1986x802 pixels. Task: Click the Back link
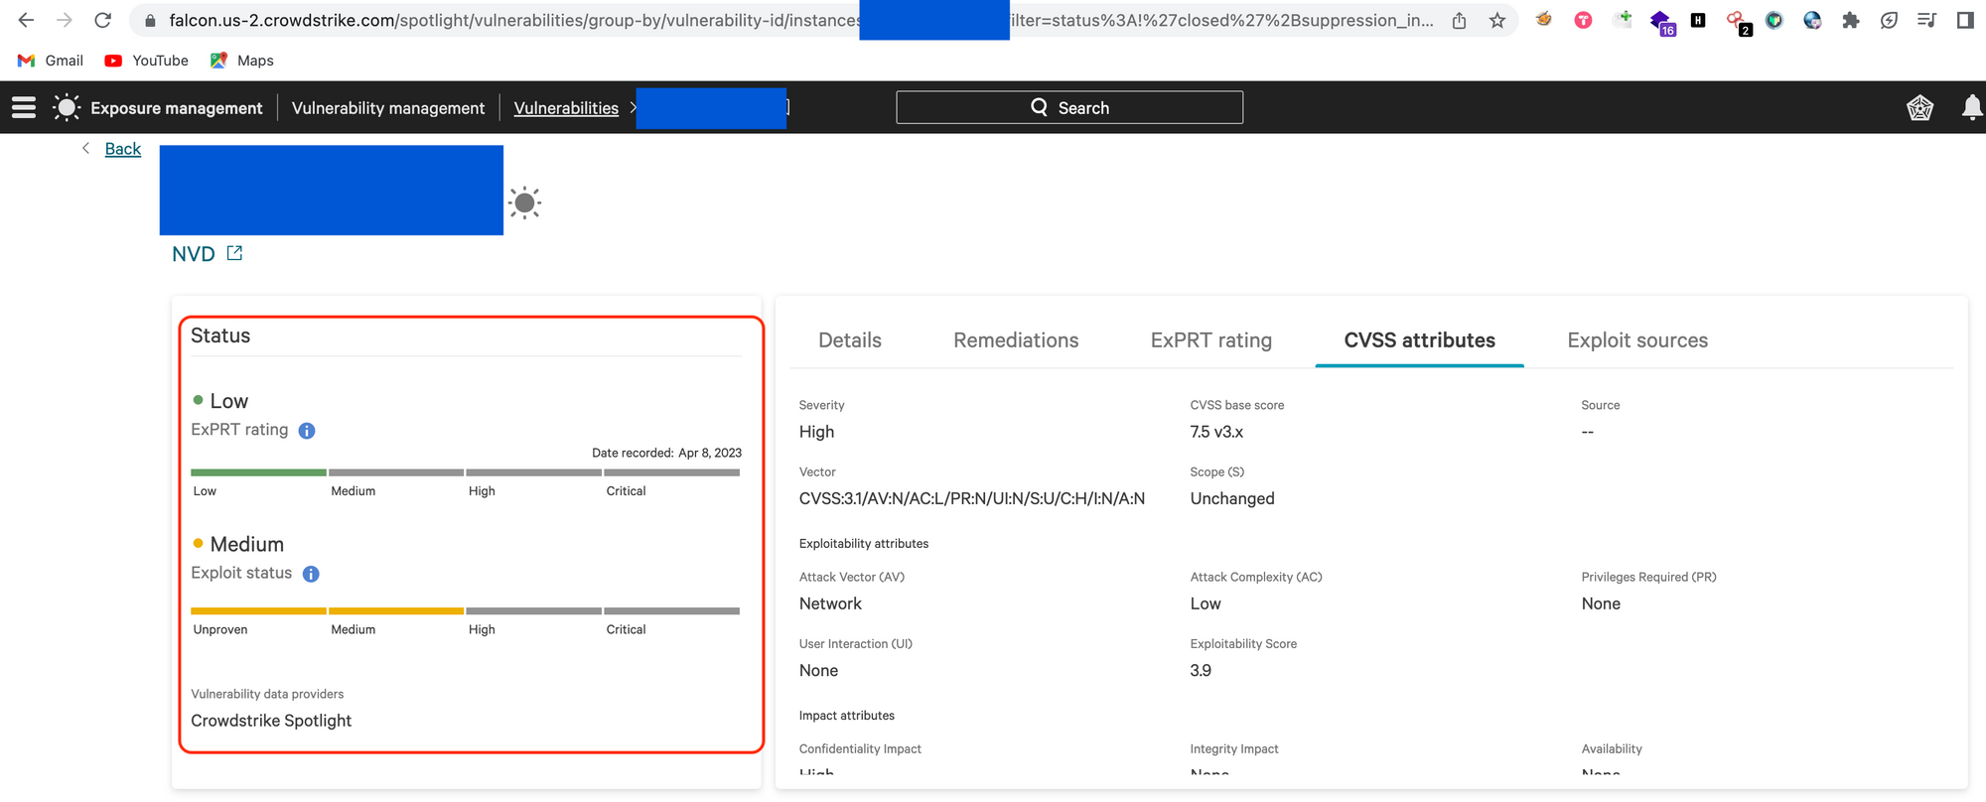coord(123,149)
